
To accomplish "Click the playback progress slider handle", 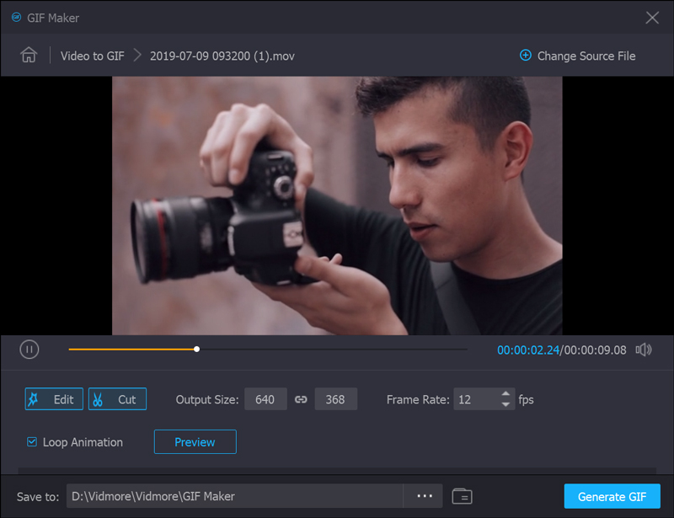I will coord(196,349).
